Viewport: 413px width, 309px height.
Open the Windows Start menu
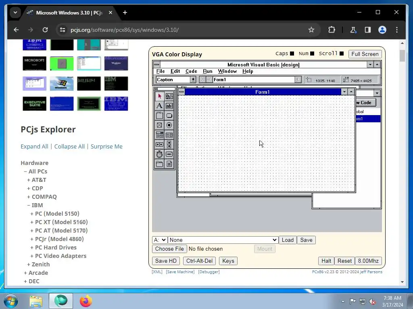(11, 301)
